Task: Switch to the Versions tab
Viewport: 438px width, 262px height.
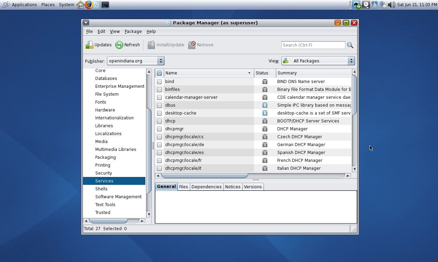Action: (x=253, y=187)
